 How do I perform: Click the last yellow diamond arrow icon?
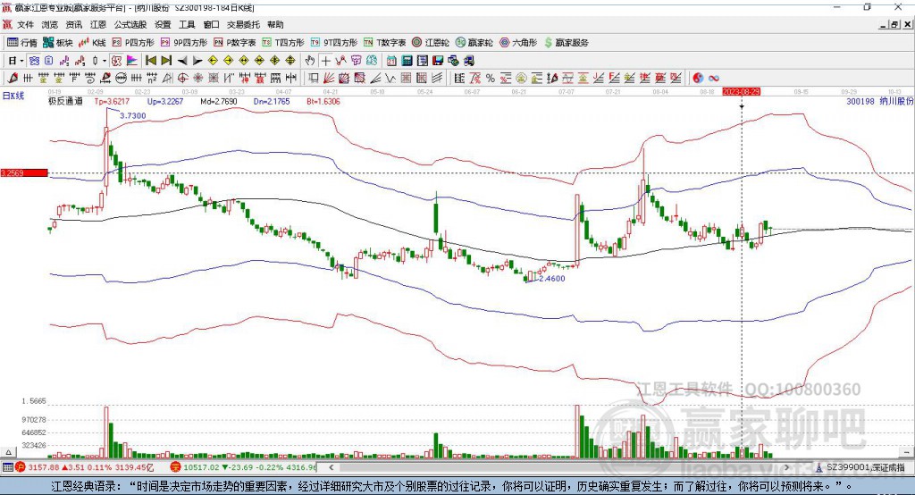(290, 61)
